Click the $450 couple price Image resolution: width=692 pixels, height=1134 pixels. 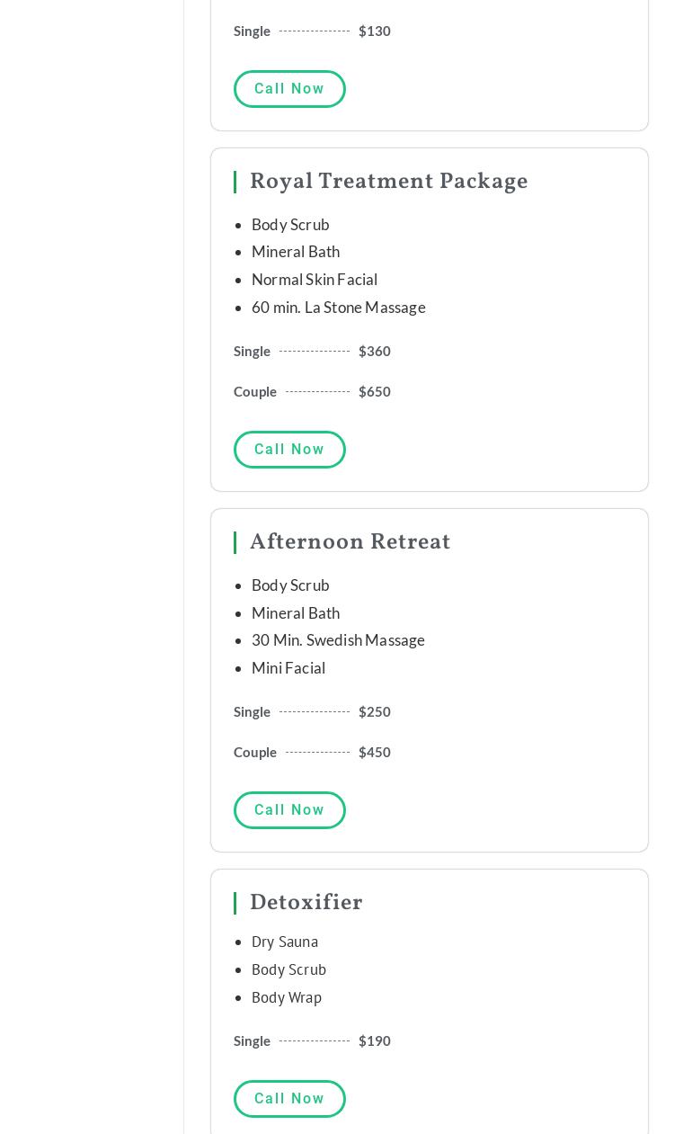coord(374,753)
